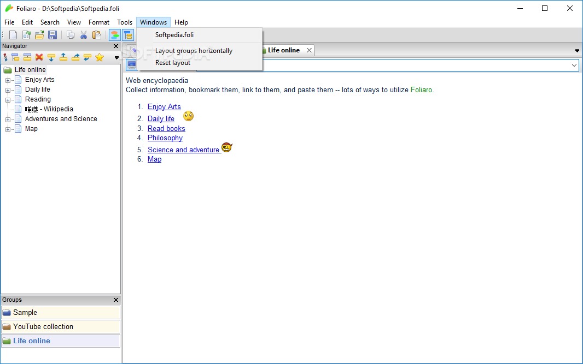The width and height of the screenshot is (583, 364).
Task: Open the address bar dropdown chevron
Action: pos(574,65)
